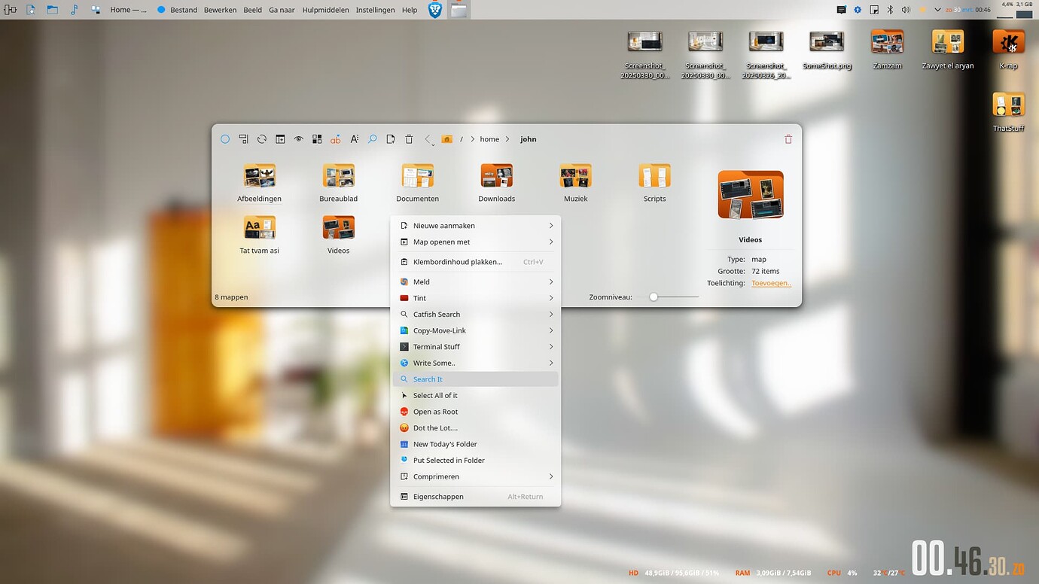1039x584 pixels.
Task: Choose 'New Today's Folder'
Action: coord(476,444)
